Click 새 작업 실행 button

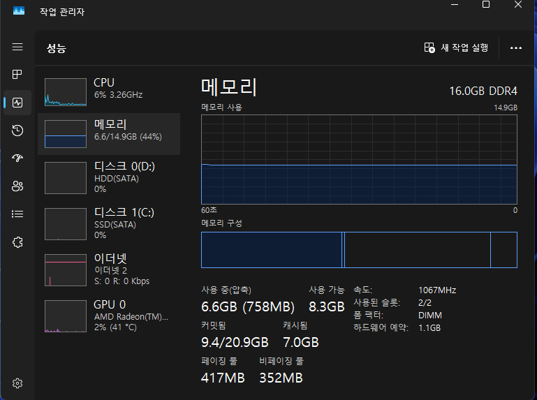pyautogui.click(x=456, y=47)
